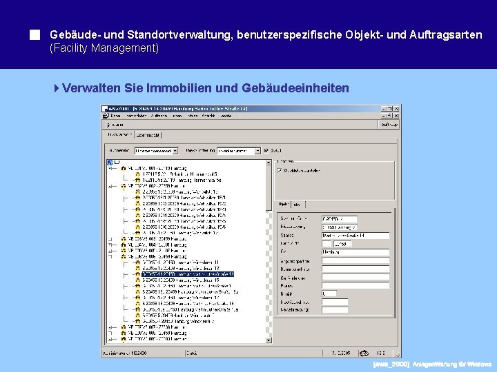Collapse the VE 002 tree node
497x372 pixels.
coord(110,186)
